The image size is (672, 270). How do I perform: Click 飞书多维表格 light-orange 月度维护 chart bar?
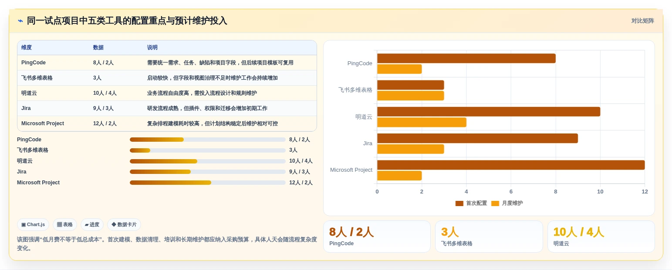(x=411, y=96)
